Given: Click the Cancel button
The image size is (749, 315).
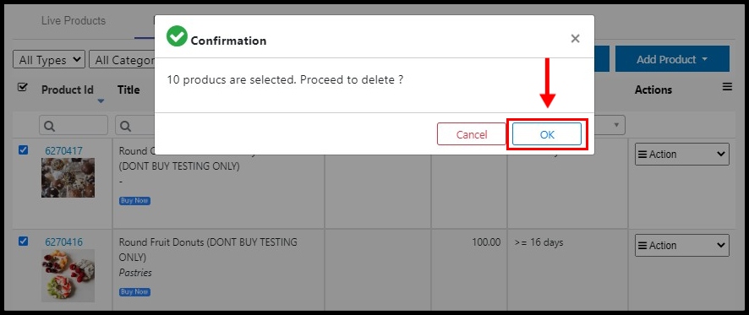Looking at the screenshot, I should click(472, 134).
